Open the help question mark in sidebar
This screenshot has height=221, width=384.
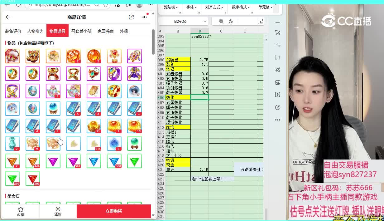[x=278, y=107]
